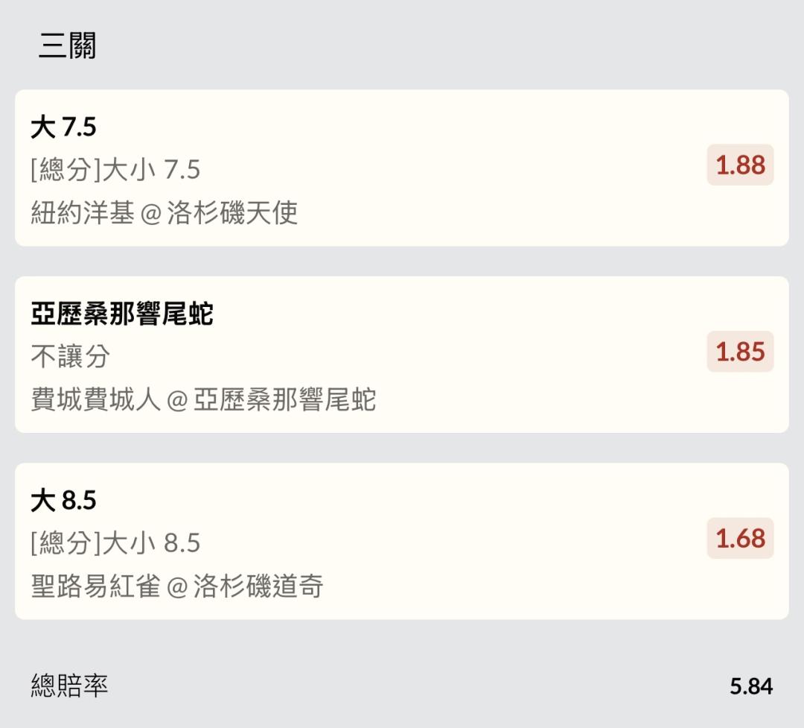This screenshot has height=728, width=804.
Task: Select the 亞歷桑那響尾蛇 bet title
Action: click(x=122, y=314)
